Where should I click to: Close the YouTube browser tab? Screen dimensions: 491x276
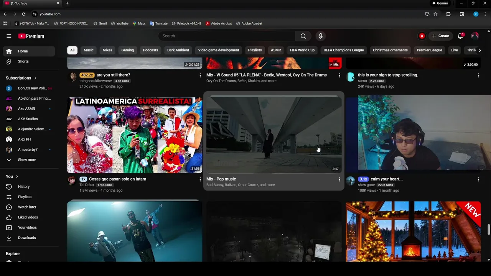[58, 3]
